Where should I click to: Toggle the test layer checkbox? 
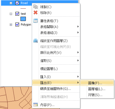pos(17,14)
